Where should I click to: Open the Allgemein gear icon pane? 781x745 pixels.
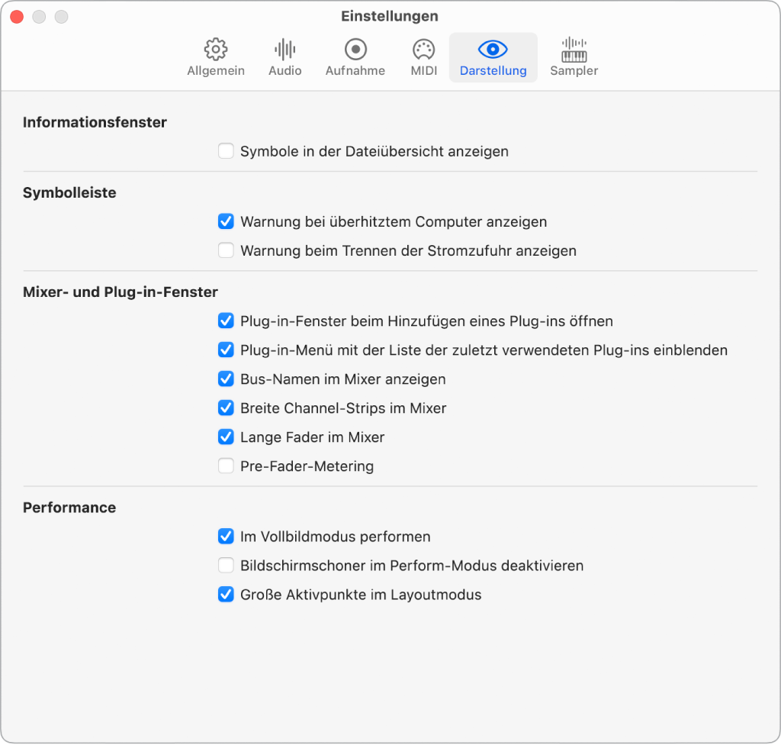[216, 50]
